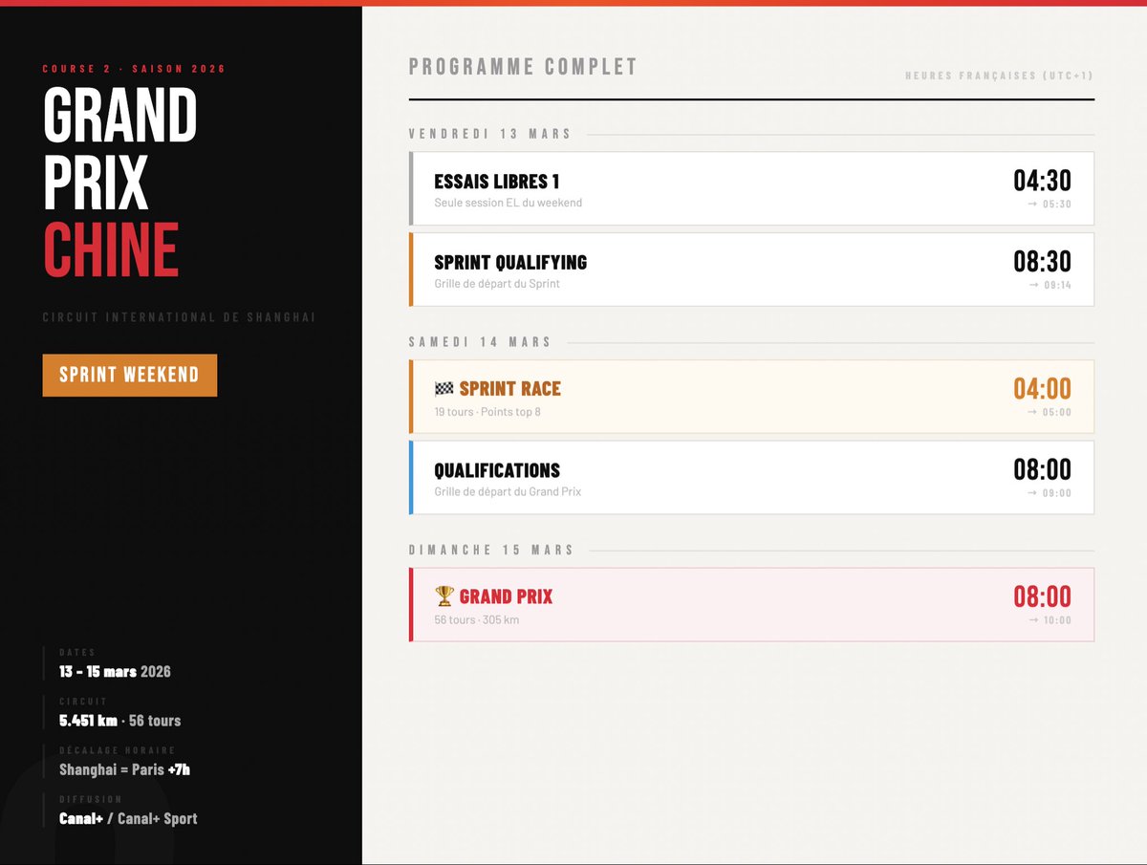Viewport: 1147px width, 865px height.
Task: Open the Essais Libres 1 session card
Action: pos(751,188)
